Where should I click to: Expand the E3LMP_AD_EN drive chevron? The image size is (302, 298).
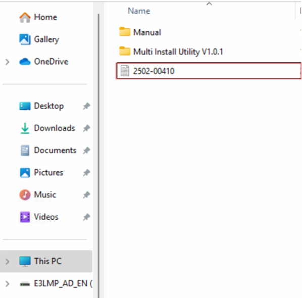pos(7,284)
